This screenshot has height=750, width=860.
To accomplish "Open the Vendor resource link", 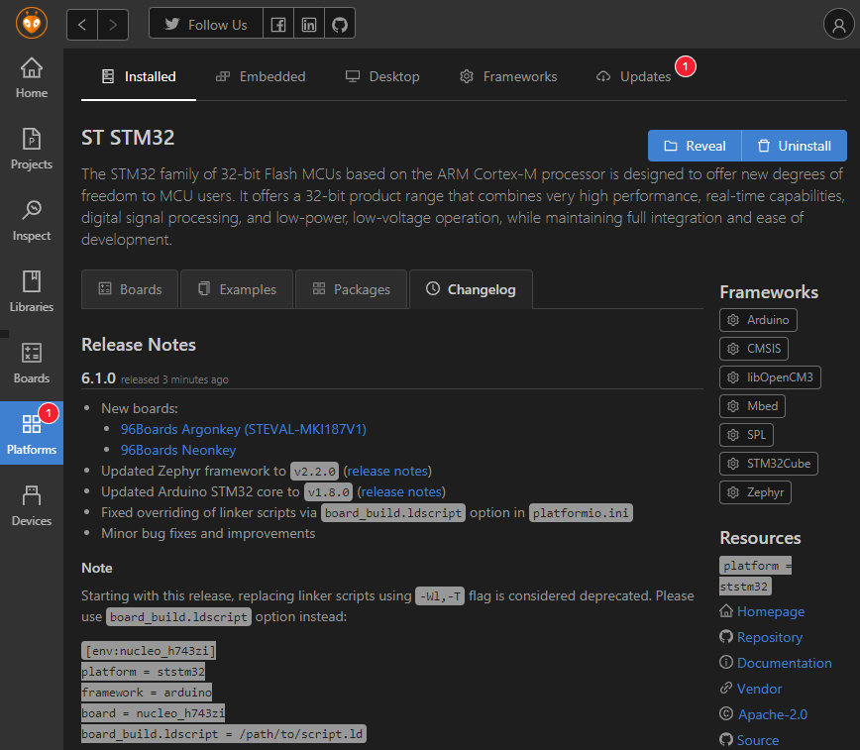I will 759,689.
